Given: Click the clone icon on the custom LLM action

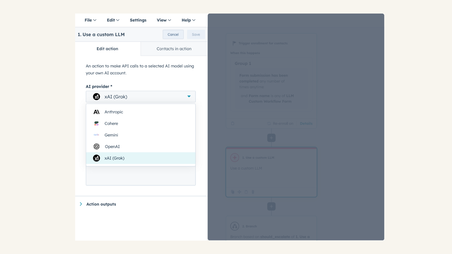Looking at the screenshot, I should (x=232, y=192).
